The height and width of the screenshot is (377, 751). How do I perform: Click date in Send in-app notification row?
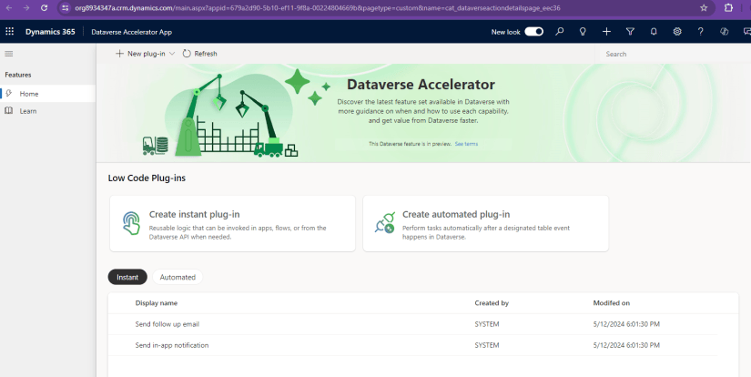click(626, 345)
